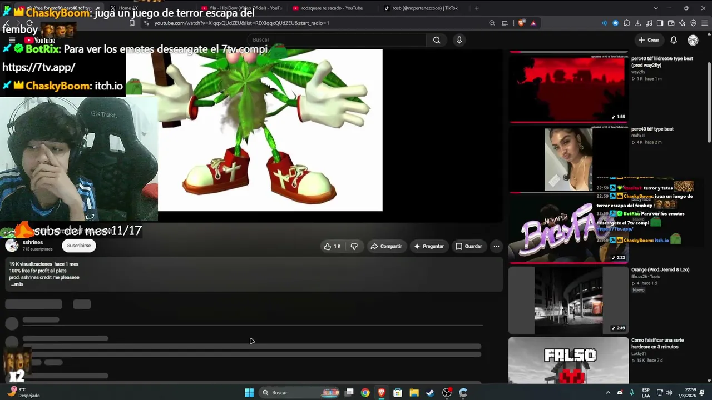712x400 pixels.
Task: Focus the Windows taskbar Buscar search box
Action: [x=299, y=393]
